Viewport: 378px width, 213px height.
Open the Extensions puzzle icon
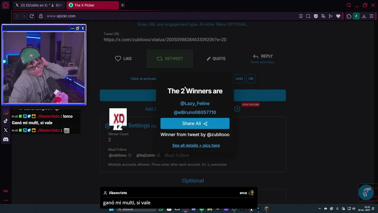pyautogui.click(x=349, y=16)
